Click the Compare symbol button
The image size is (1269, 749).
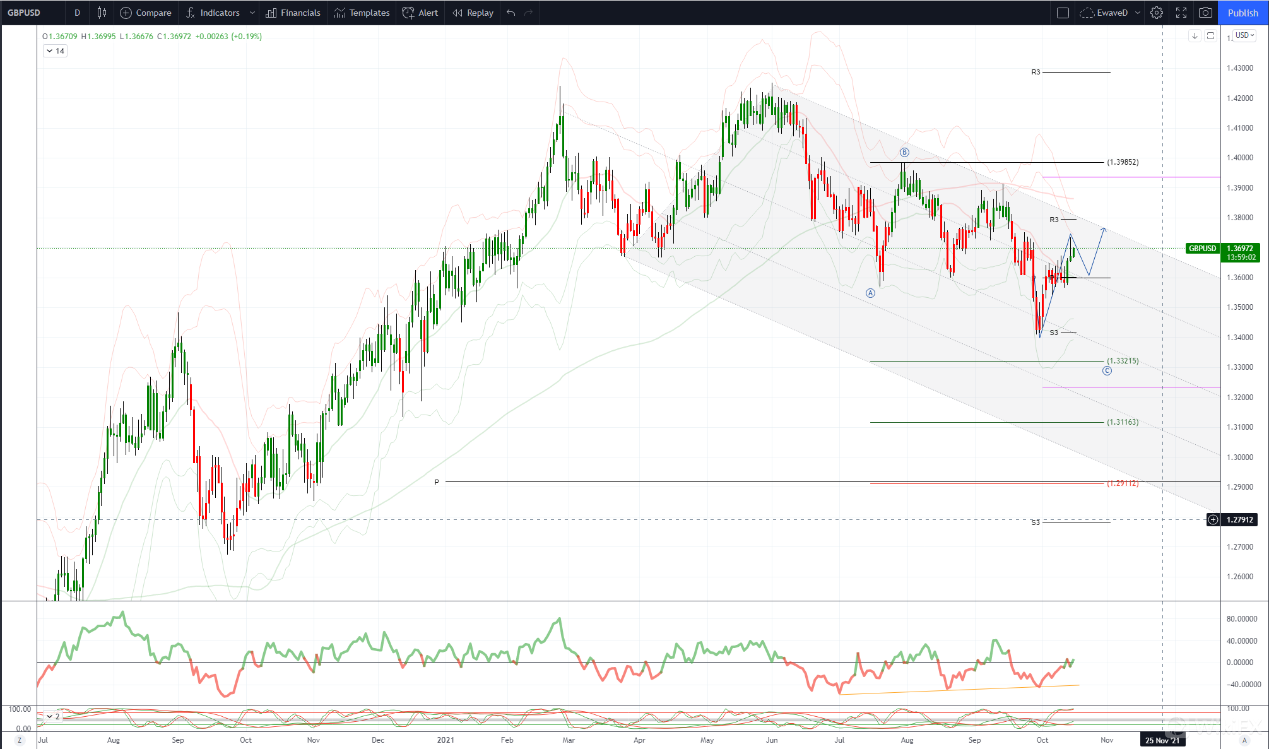[146, 13]
